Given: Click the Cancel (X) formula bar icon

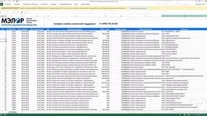Looking at the screenshot, I should [14, 12].
